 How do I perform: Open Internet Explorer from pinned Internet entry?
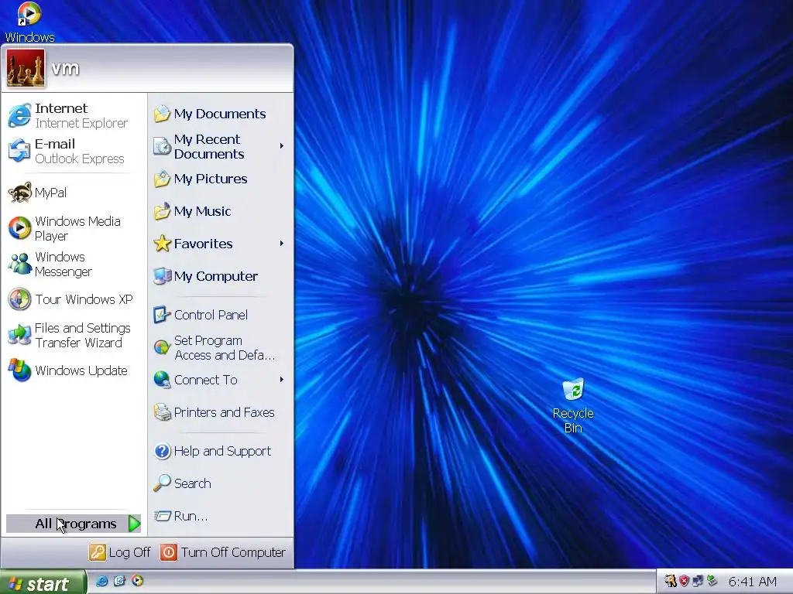[74, 116]
